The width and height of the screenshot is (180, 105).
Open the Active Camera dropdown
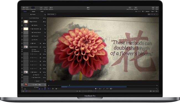tap(52, 14)
